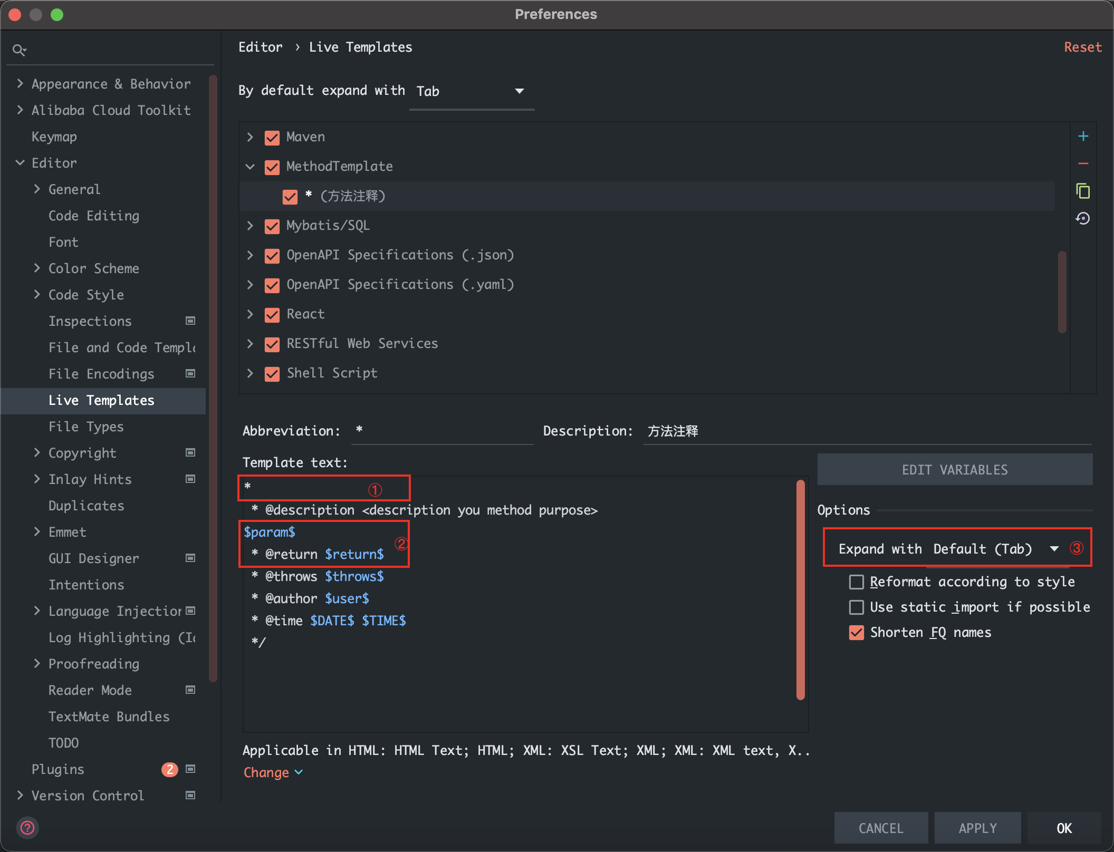This screenshot has height=852, width=1114.
Task: Collapse the MethodTemplate group
Action: coord(251,167)
